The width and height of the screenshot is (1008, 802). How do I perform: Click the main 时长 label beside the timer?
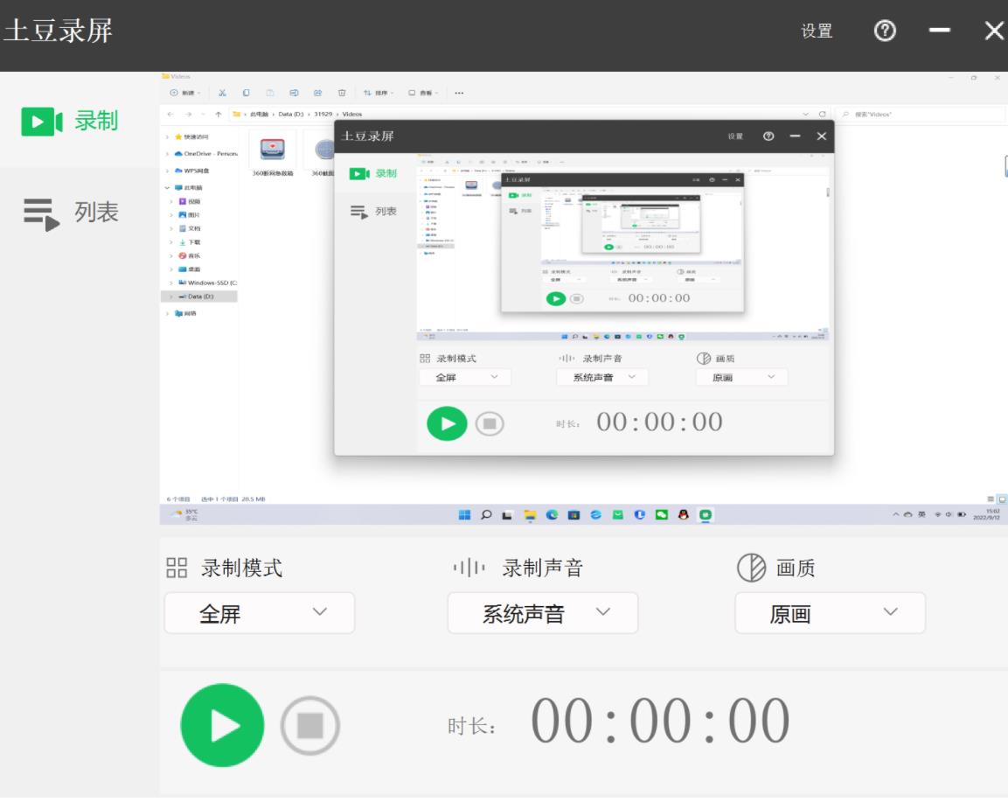pos(471,726)
